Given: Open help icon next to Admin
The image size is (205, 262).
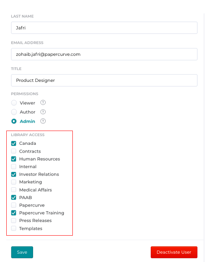Looking at the screenshot, I should 43,121.
